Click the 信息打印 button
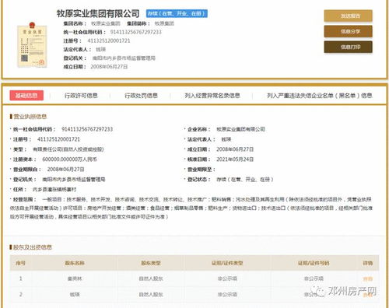 point(348,47)
